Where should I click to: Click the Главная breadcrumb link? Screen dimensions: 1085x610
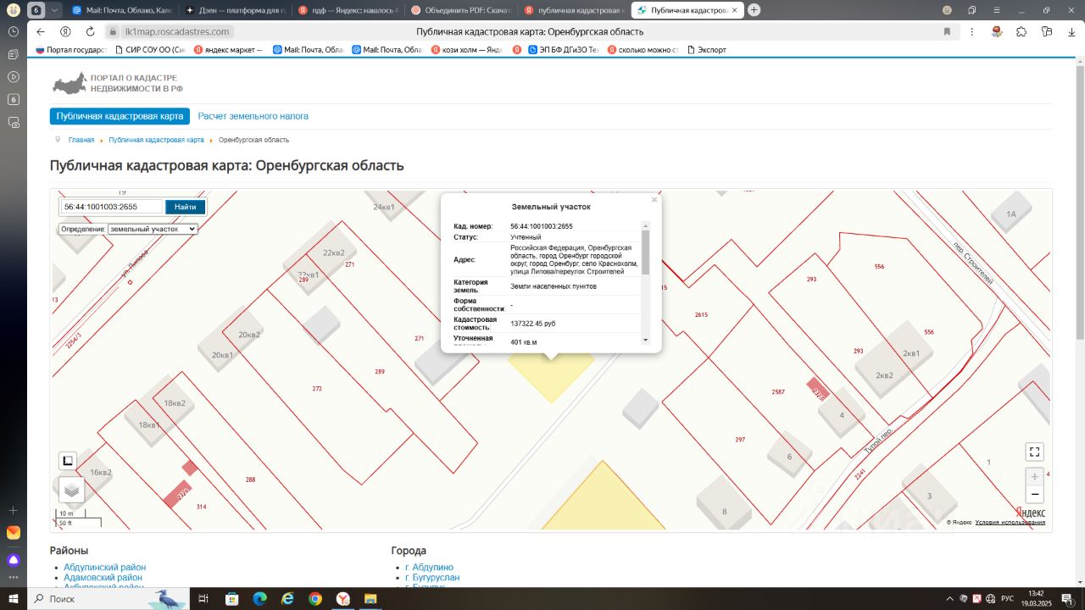point(81,140)
